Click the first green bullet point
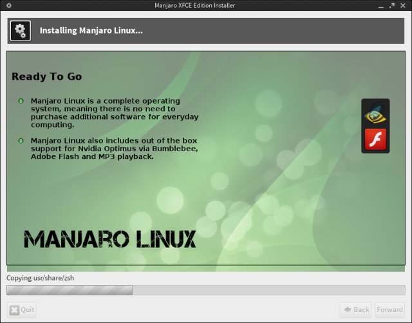Viewport: 412px width, 323px height. click(x=21, y=101)
